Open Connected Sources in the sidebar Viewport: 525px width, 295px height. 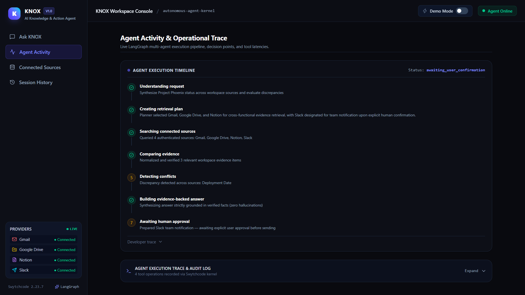[43, 67]
